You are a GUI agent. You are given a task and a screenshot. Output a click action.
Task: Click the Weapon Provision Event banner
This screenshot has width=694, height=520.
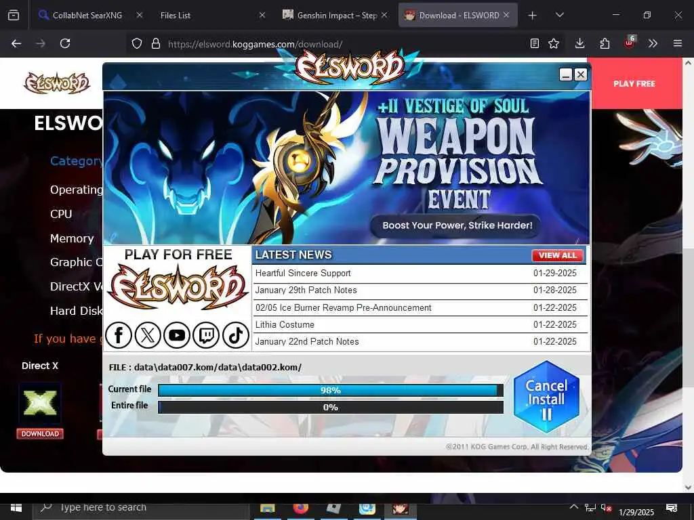coord(346,168)
